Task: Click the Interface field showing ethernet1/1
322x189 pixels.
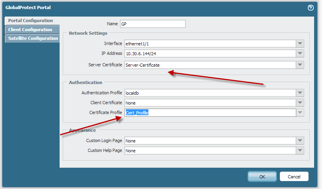Action: pyautogui.click(x=210, y=43)
